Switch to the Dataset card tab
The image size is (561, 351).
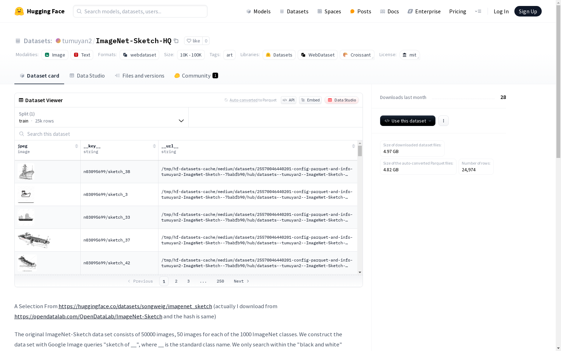pos(39,76)
